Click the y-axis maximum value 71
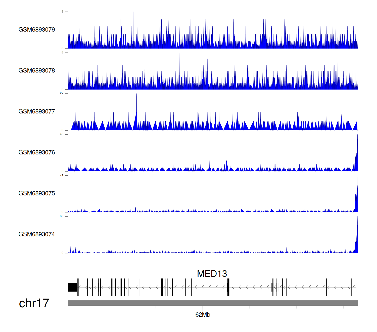The width and height of the screenshot is (377, 332). (x=62, y=175)
